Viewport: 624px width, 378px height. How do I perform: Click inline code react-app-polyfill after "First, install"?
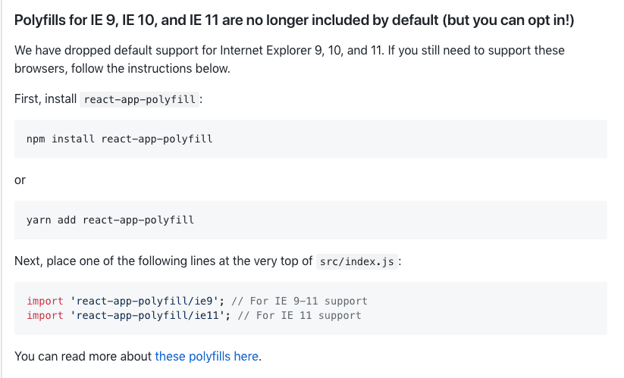pyautogui.click(x=140, y=99)
